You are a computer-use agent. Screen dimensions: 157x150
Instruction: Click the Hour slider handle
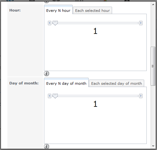click(x=55, y=23)
